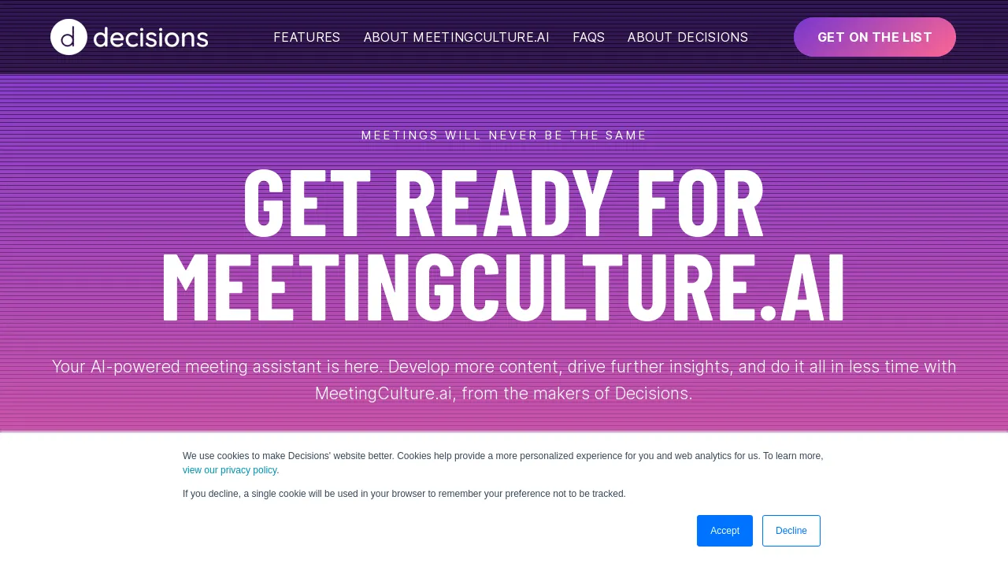This screenshot has height=567, width=1008.
Task: Click the 'Your AI-powered meeting assistant' paragraph
Action: [x=504, y=380]
